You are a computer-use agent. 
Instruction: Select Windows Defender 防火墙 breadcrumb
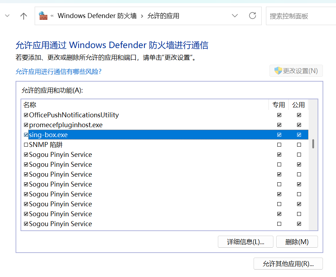pos(97,16)
